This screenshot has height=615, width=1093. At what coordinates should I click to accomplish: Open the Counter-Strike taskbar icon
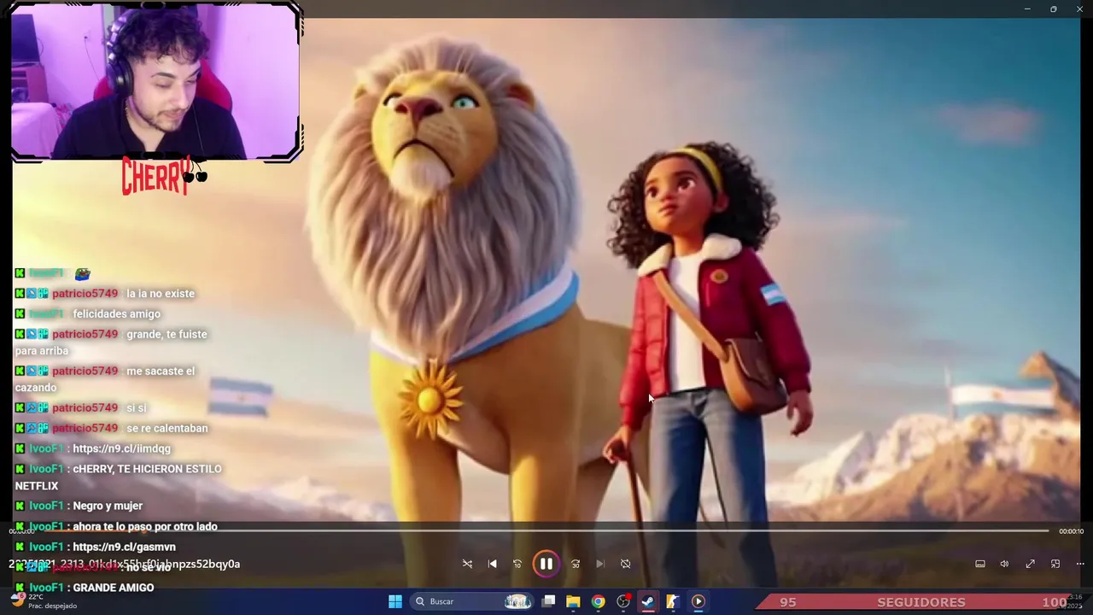(673, 601)
